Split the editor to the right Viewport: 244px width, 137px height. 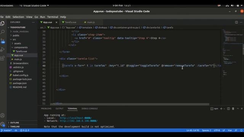tap(236, 22)
